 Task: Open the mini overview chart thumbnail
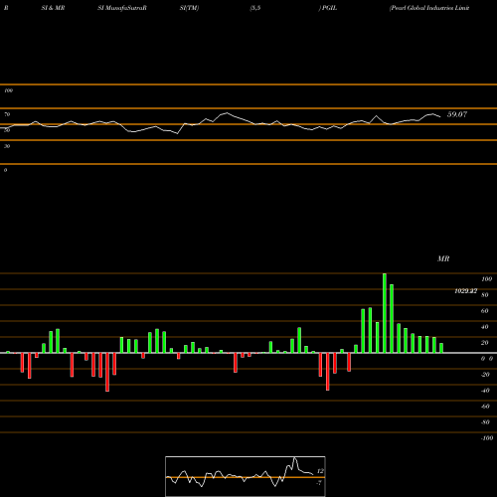click(x=246, y=476)
